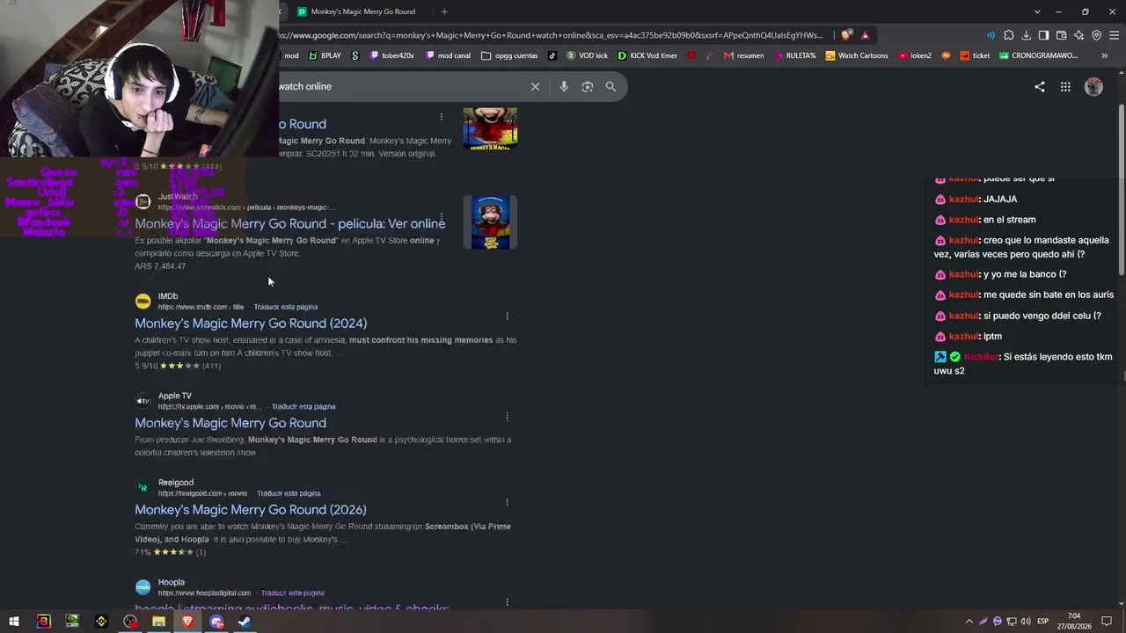Open the three-dot menu for the Reelgood result
This screenshot has height=633, width=1126.
pos(507,502)
